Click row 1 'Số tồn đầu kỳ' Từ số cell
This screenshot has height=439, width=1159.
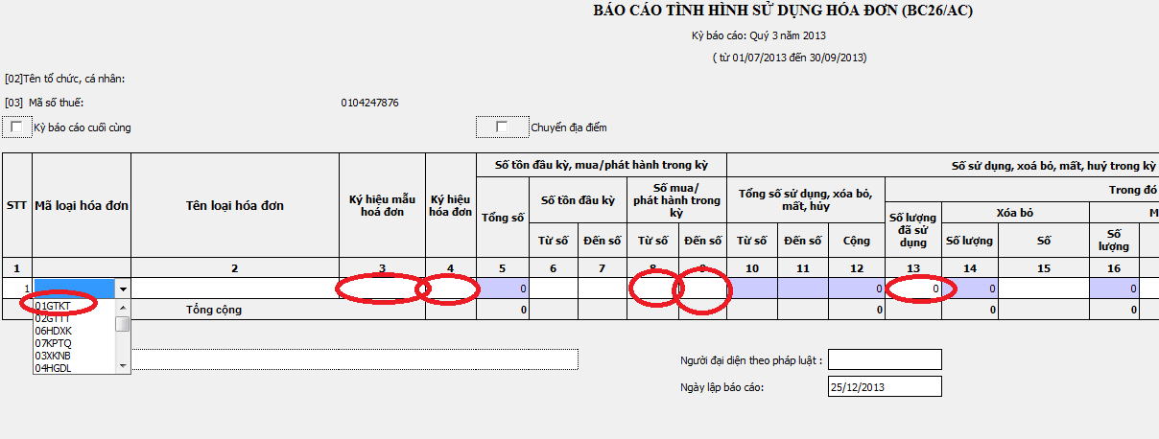point(553,288)
